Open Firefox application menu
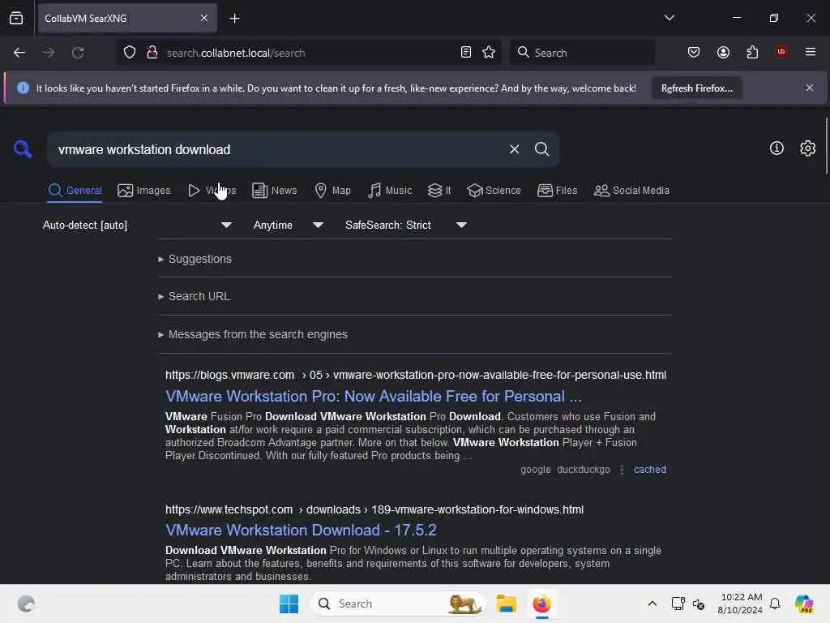This screenshot has width=830, height=623. tap(810, 52)
